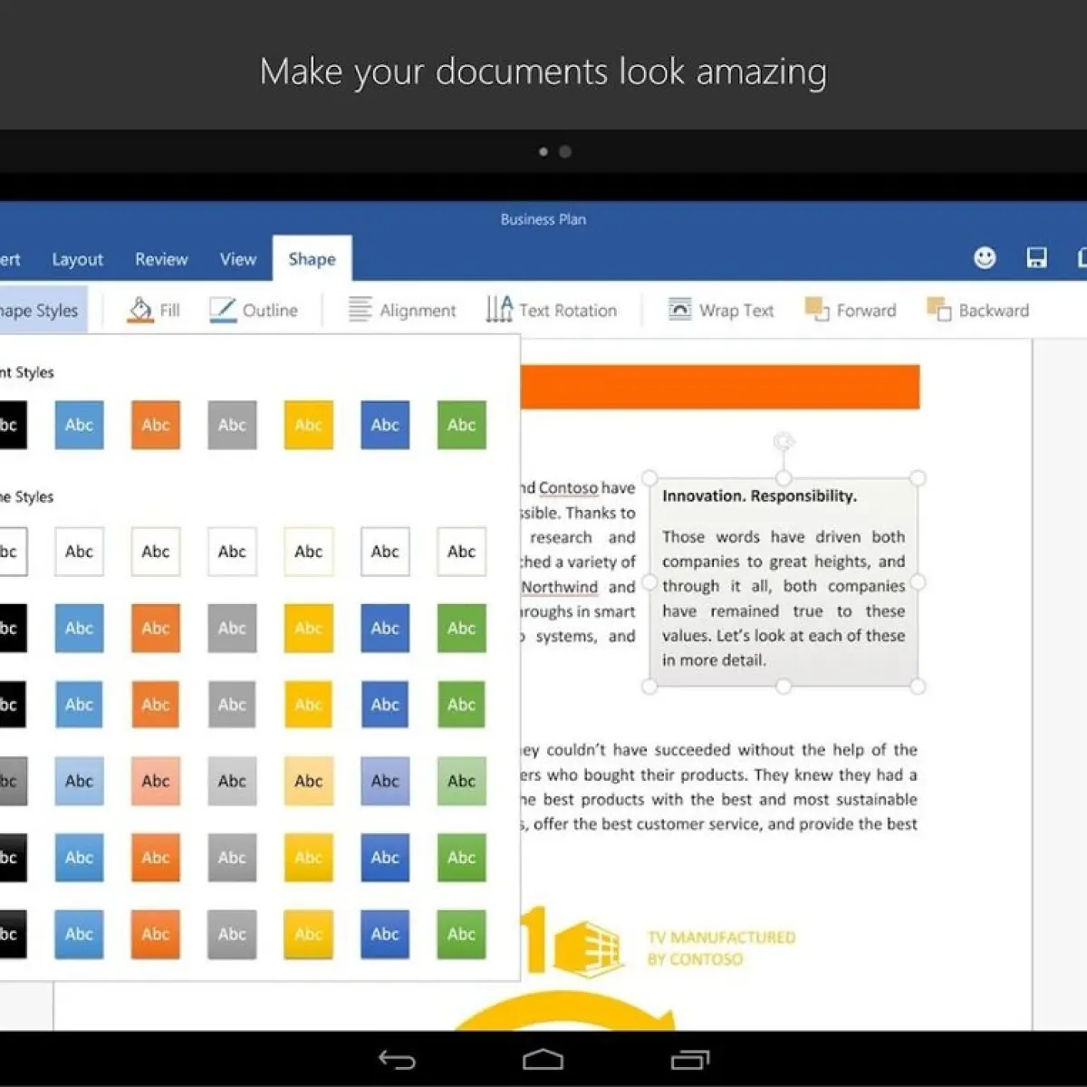Viewport: 1087px width, 1087px height.
Task: Switch to the Review tab
Action: click(161, 259)
